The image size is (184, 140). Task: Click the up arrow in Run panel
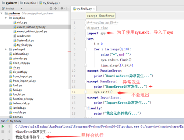click(9, 126)
